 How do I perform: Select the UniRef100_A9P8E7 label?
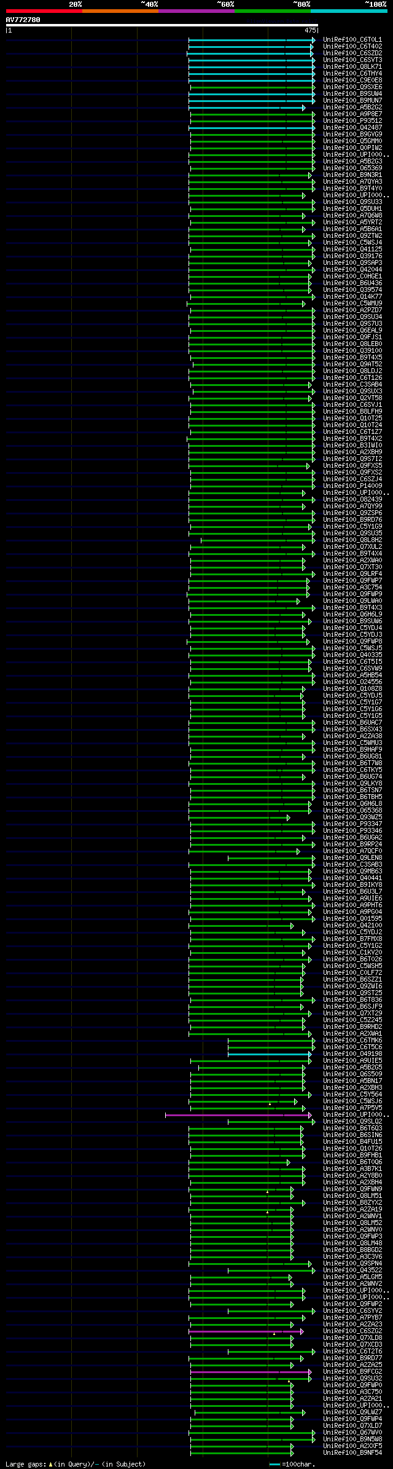[x=352, y=114]
